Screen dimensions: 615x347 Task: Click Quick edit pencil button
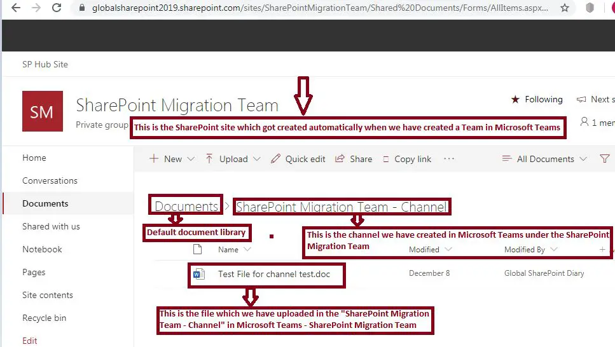298,159
